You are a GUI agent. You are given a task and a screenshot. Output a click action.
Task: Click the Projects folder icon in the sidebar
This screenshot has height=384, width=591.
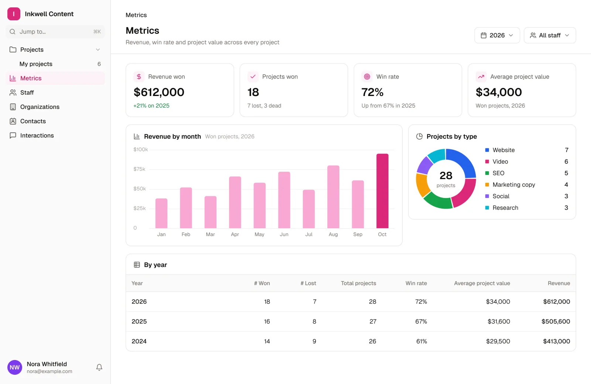point(13,49)
